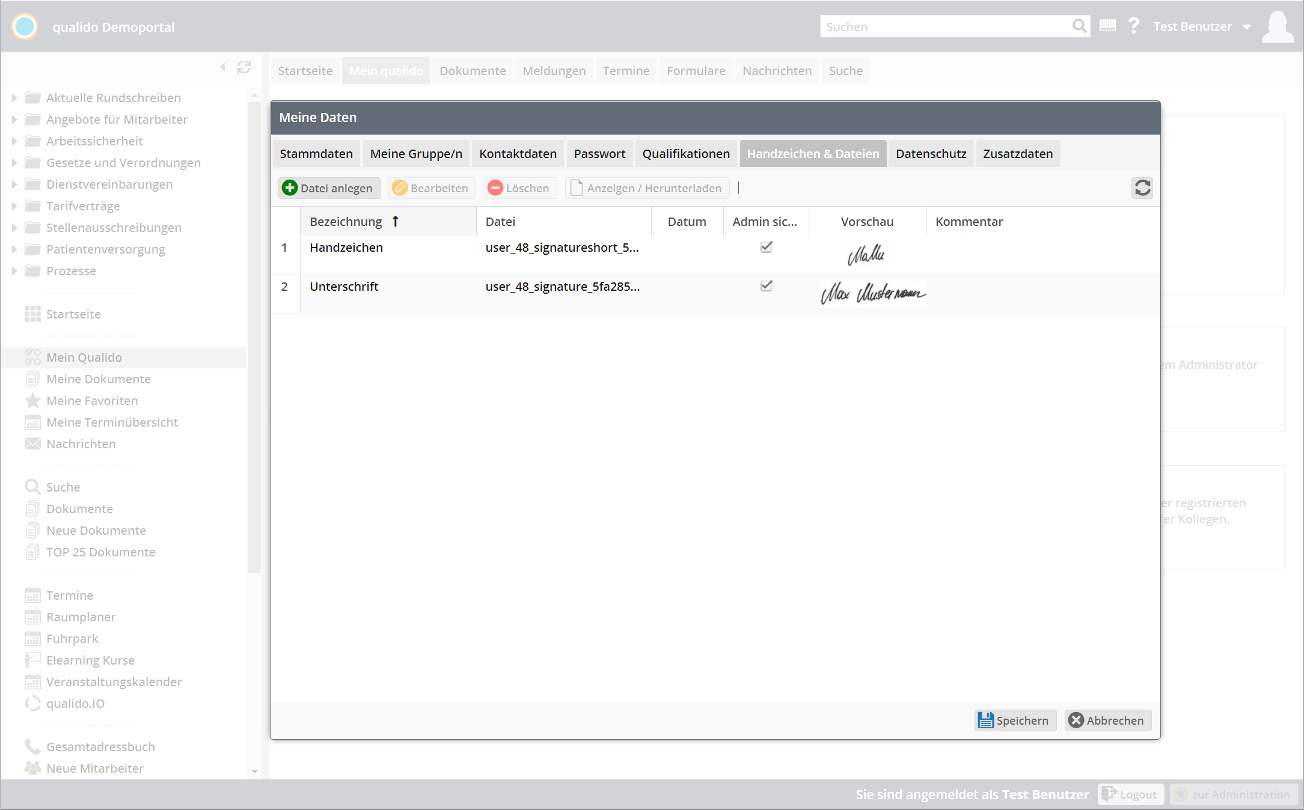Switch to the Qualifikationen tab
The width and height of the screenshot is (1304, 810).
[x=685, y=154]
